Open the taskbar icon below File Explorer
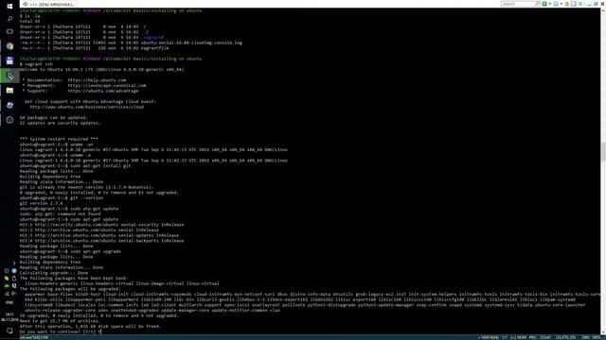This screenshot has height=340, width=606. pyautogui.click(x=9, y=105)
